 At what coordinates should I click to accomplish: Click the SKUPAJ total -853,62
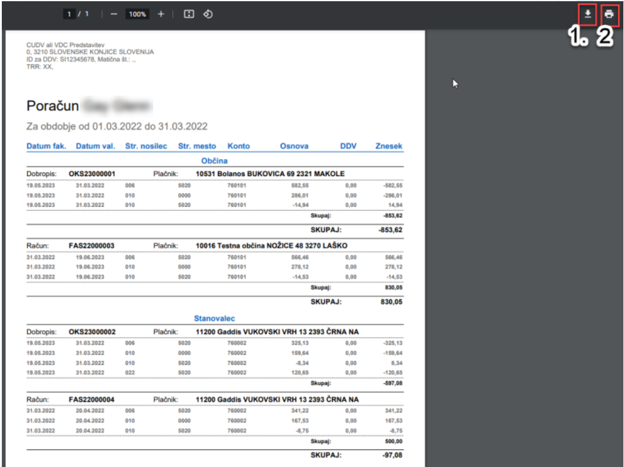390,230
